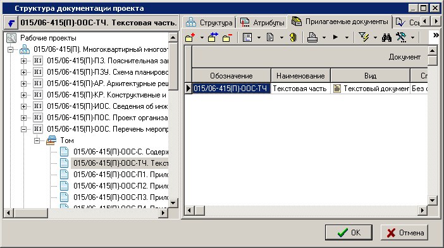This screenshot has height=248, width=444.
Task: Select 015/06-415(П)-ООС-П1 document in tree
Action: click(121, 175)
